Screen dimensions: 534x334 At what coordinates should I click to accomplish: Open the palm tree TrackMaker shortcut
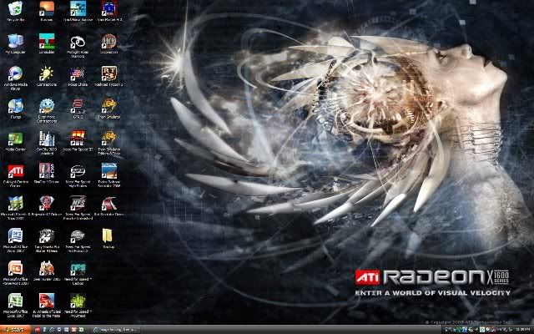pyautogui.click(x=78, y=9)
